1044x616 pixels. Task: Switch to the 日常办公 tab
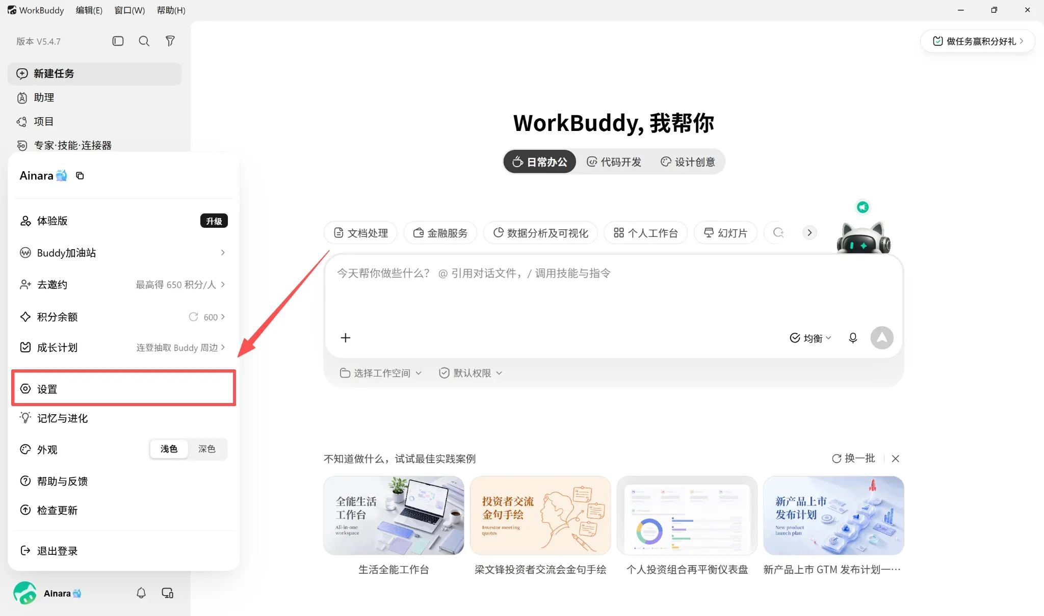point(539,162)
